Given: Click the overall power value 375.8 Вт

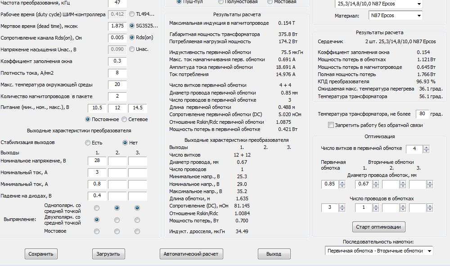Looking at the screenshot, I should coord(288,34).
